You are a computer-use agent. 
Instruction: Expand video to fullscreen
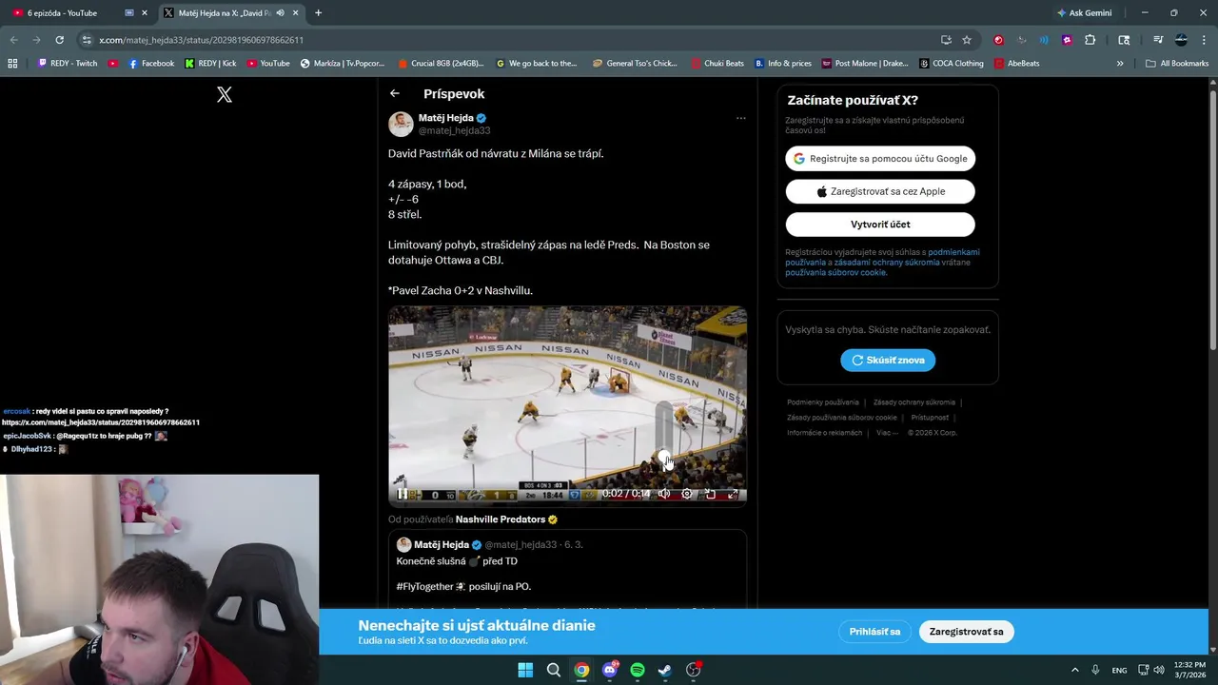click(x=733, y=494)
